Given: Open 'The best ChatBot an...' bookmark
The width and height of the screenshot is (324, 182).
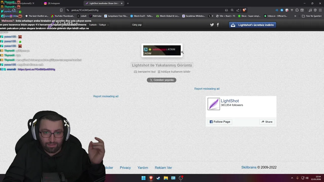Looking at the screenshot, I should tap(37, 16).
